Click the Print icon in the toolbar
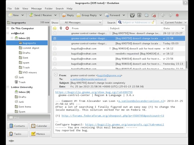The image size is (194, 145). 132,15
